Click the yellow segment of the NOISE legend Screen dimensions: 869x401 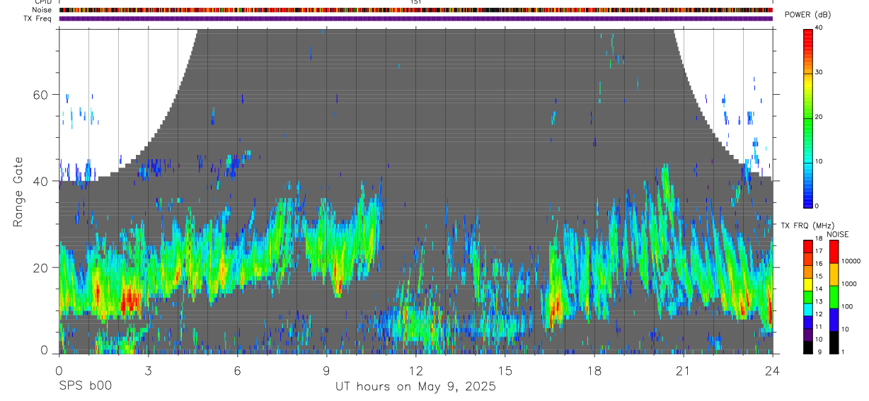(x=834, y=274)
